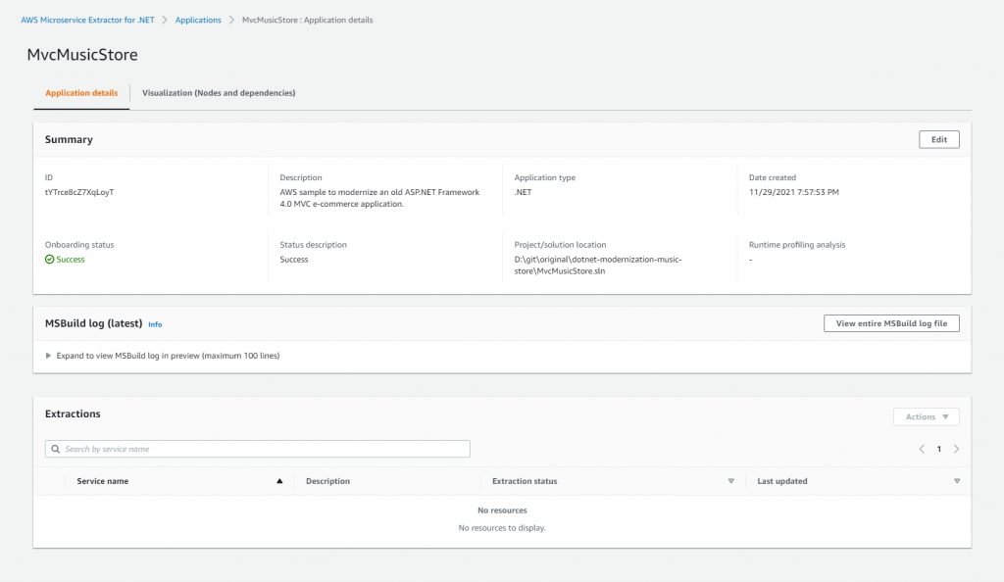Select page 1 in the pagination control

[x=938, y=448]
